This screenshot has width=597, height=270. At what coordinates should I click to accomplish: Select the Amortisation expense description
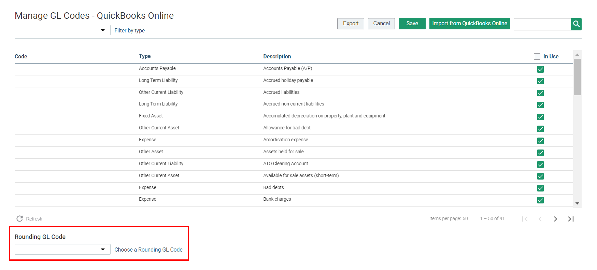click(286, 140)
